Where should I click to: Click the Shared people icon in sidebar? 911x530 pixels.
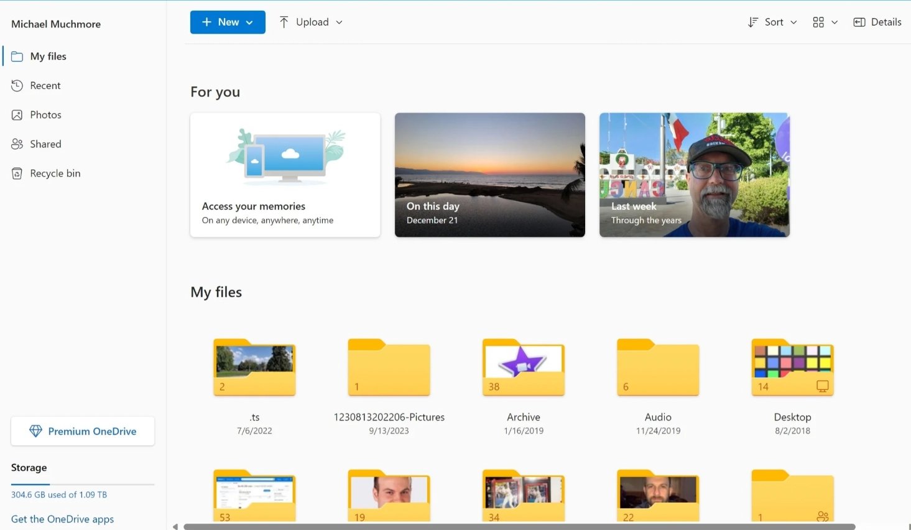point(17,144)
